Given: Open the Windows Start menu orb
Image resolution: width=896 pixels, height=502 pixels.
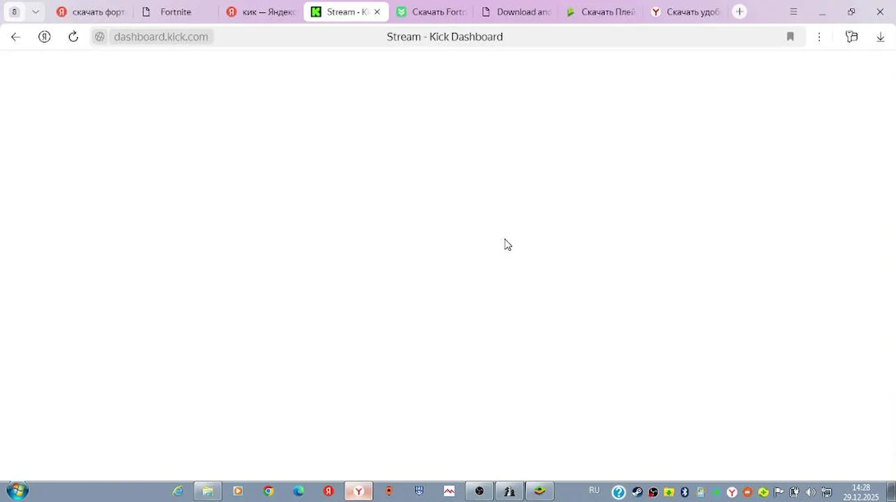Looking at the screenshot, I should [17, 491].
